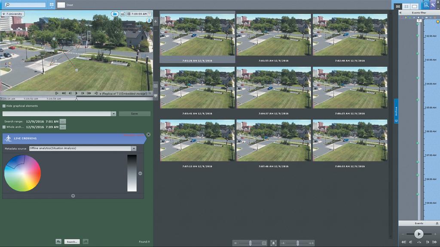
Task: Open the layouts grid icon in top bar
Action: click(x=52, y=5)
